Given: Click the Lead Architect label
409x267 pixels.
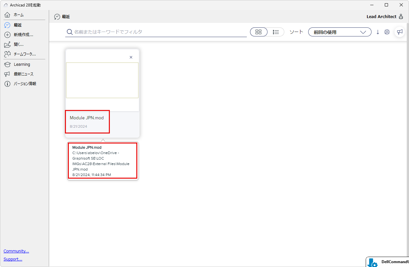Looking at the screenshot, I should [x=381, y=16].
